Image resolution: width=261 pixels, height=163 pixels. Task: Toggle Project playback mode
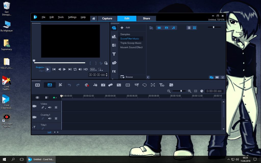[x=40, y=67]
